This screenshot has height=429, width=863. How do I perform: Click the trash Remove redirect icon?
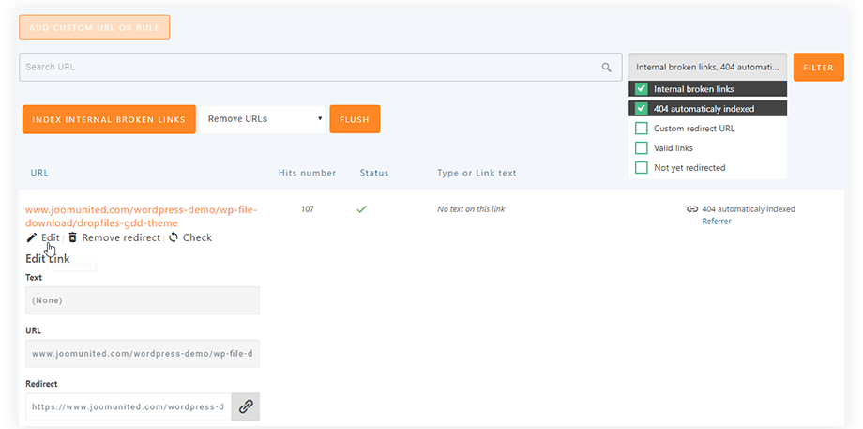pos(73,238)
